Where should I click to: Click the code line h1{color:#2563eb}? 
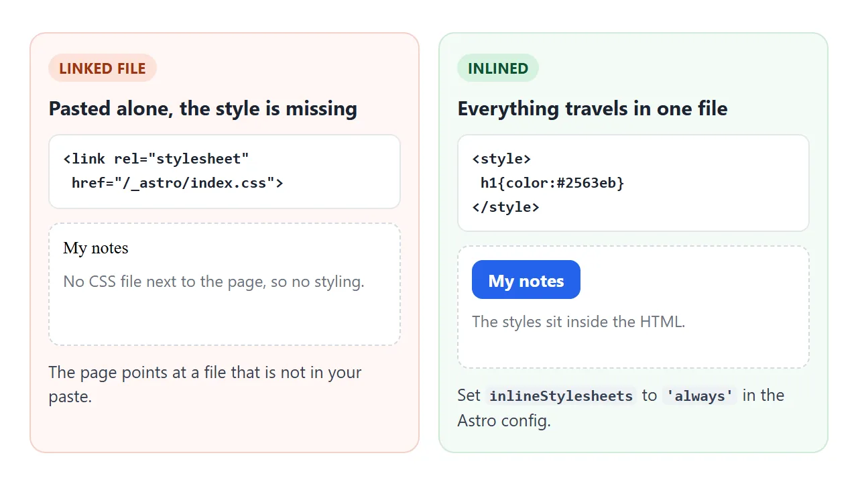(x=552, y=182)
